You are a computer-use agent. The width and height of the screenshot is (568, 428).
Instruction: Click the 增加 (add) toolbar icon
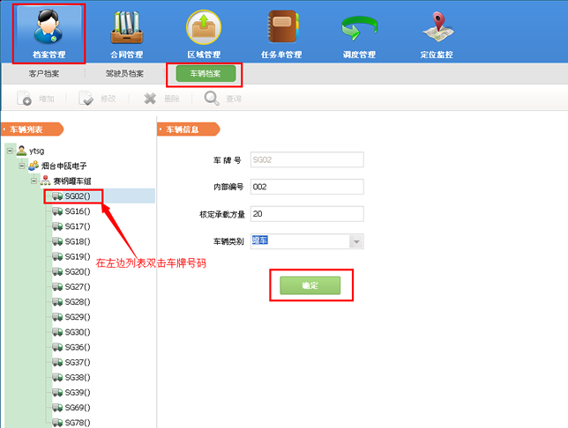(26, 99)
